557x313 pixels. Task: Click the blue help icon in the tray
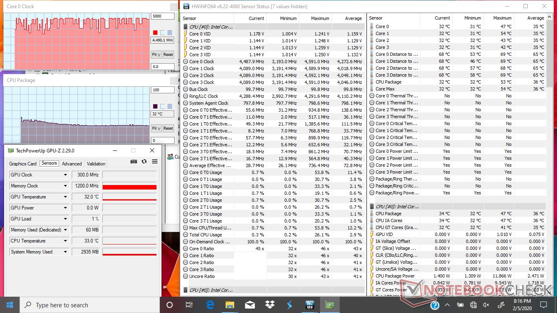pyautogui.click(x=435, y=305)
